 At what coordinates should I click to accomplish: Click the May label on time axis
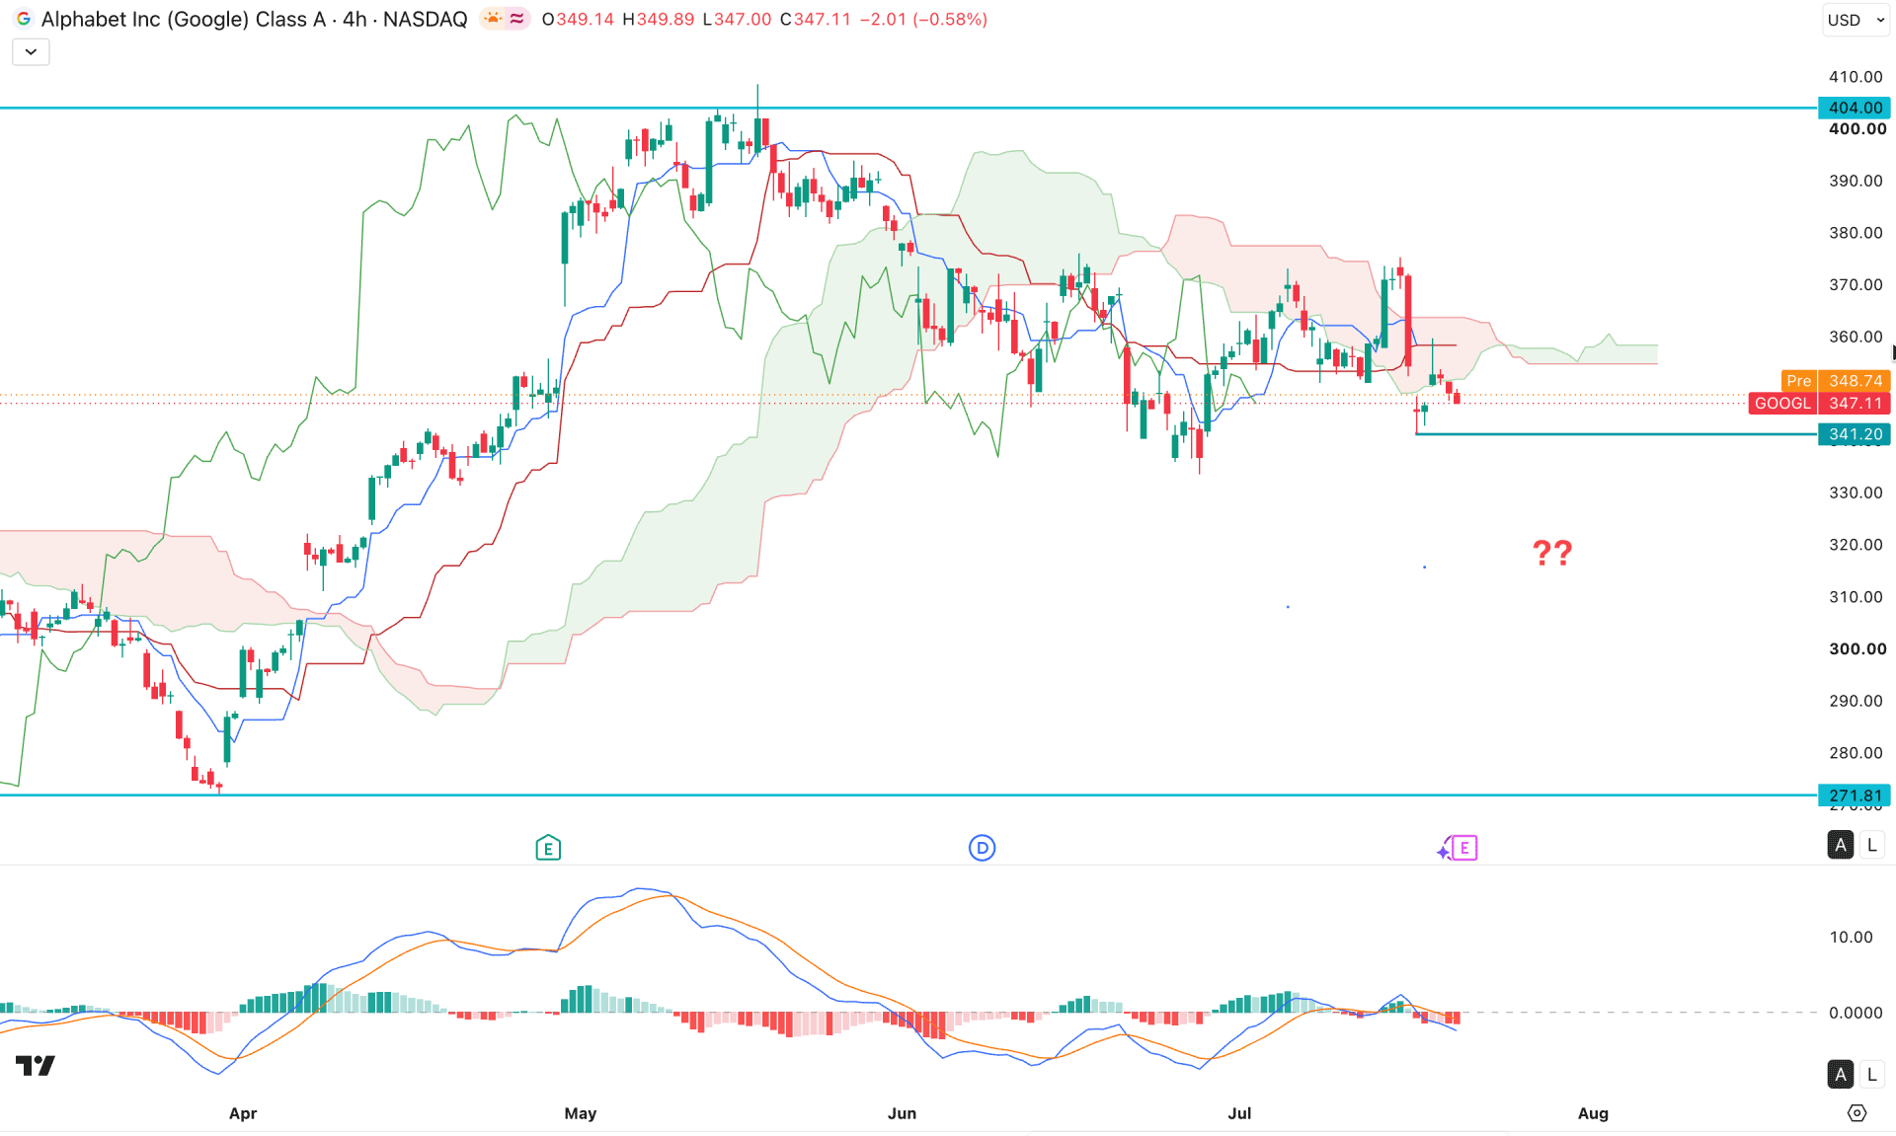click(x=581, y=1113)
